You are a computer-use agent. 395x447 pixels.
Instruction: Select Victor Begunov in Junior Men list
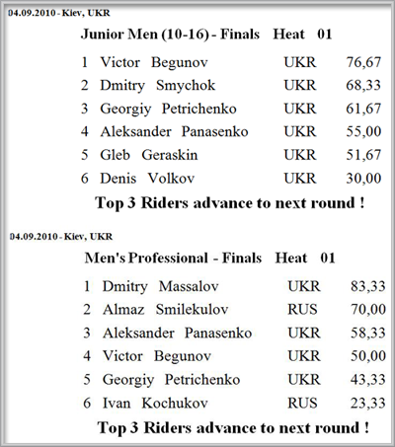pos(154,62)
